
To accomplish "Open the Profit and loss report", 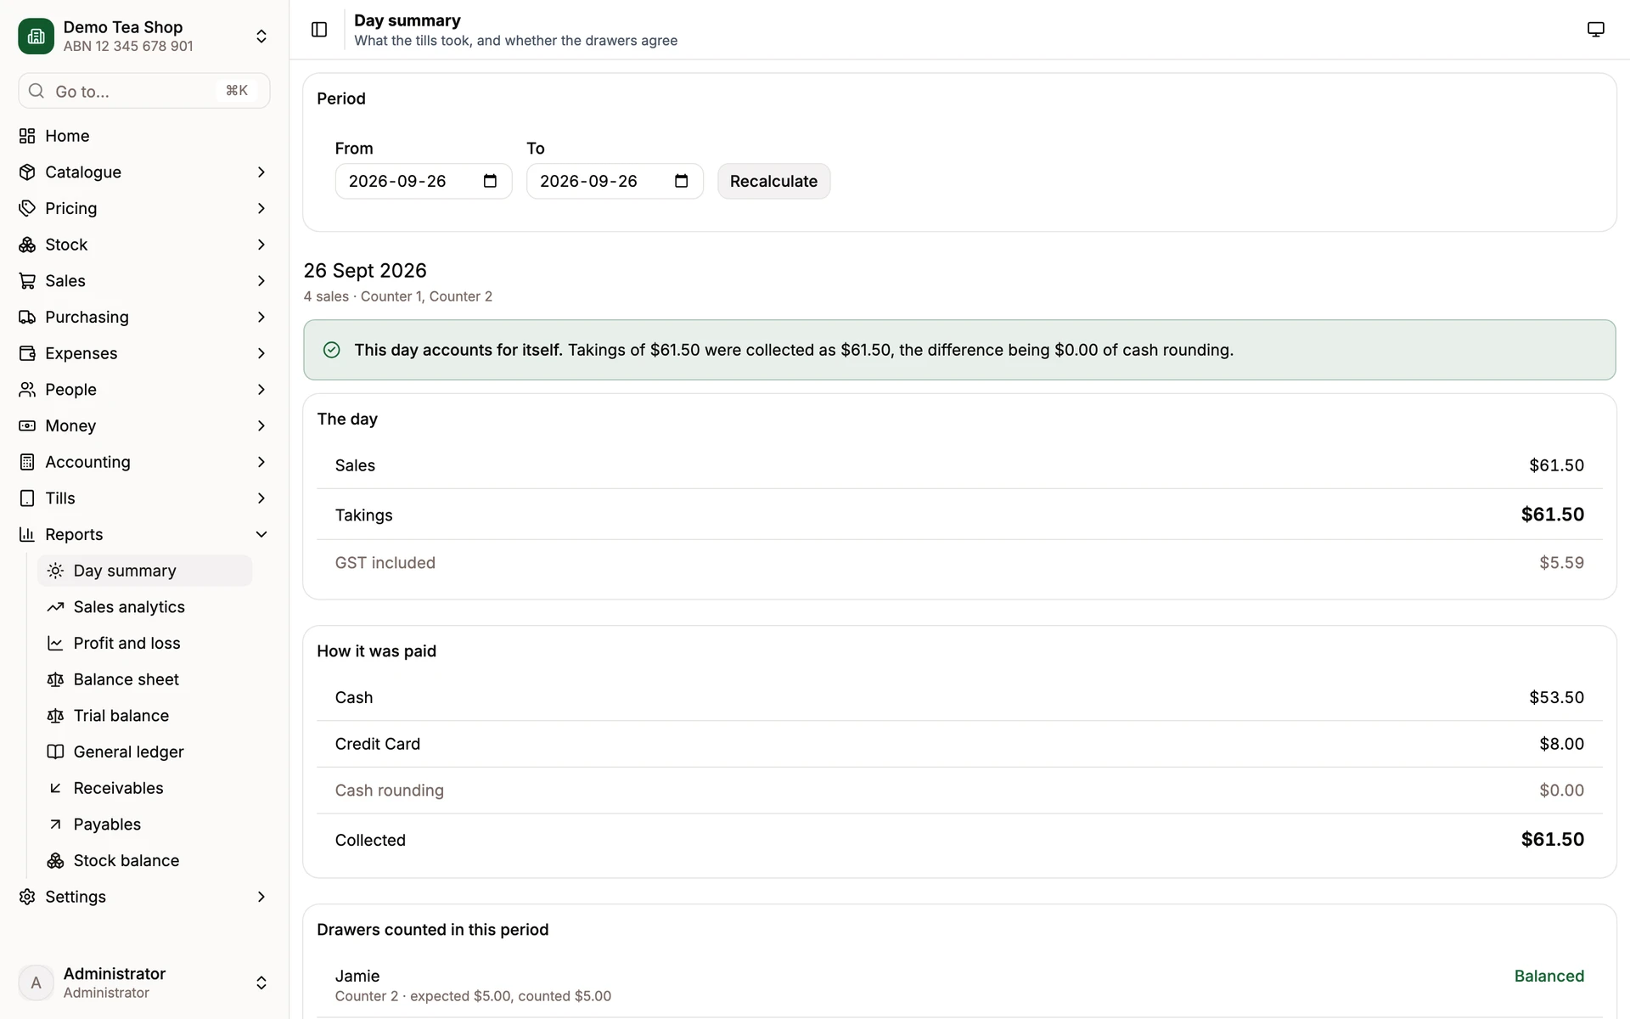I will pos(144,643).
